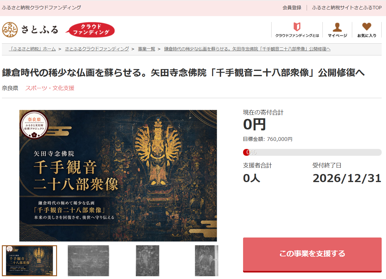Click the main 千手観音 project image
The height and width of the screenshot is (279, 386).
(x=118, y=176)
